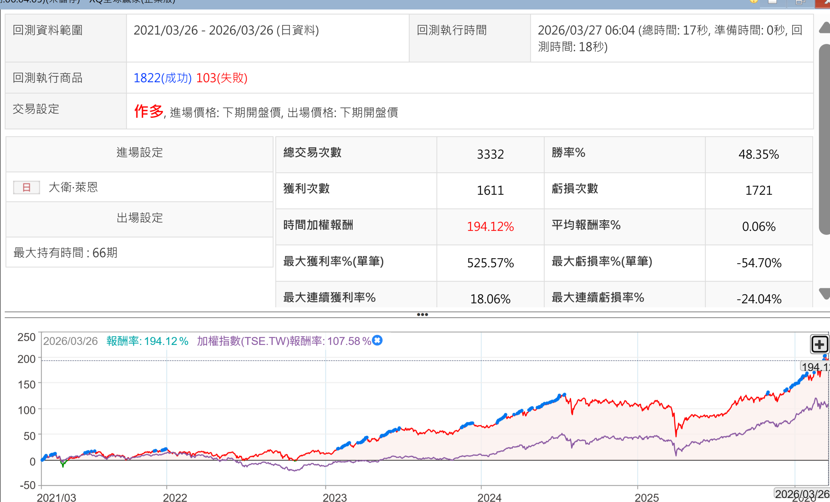Click the yellow face icon in title bar
The image size is (830, 502).
(754, 1)
